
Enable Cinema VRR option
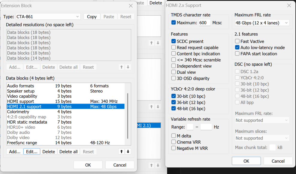click(174, 142)
